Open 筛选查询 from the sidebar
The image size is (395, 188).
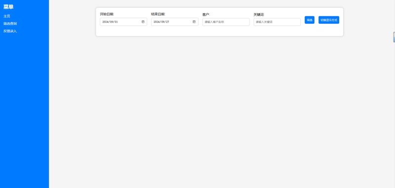click(10, 24)
